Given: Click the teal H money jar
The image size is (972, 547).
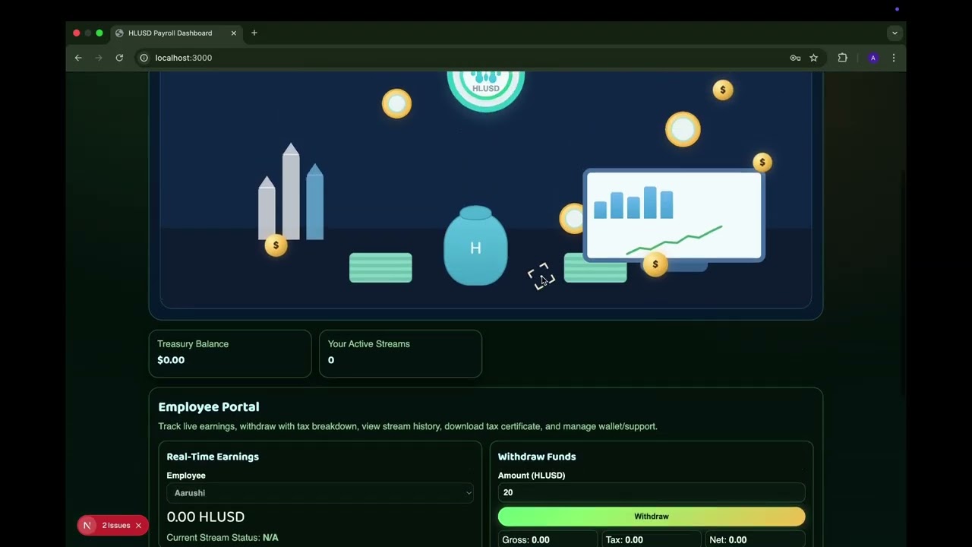Looking at the screenshot, I should tap(475, 246).
